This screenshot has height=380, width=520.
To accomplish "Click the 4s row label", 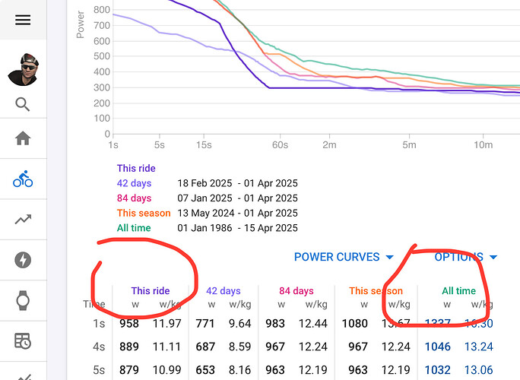I will click(99, 347).
